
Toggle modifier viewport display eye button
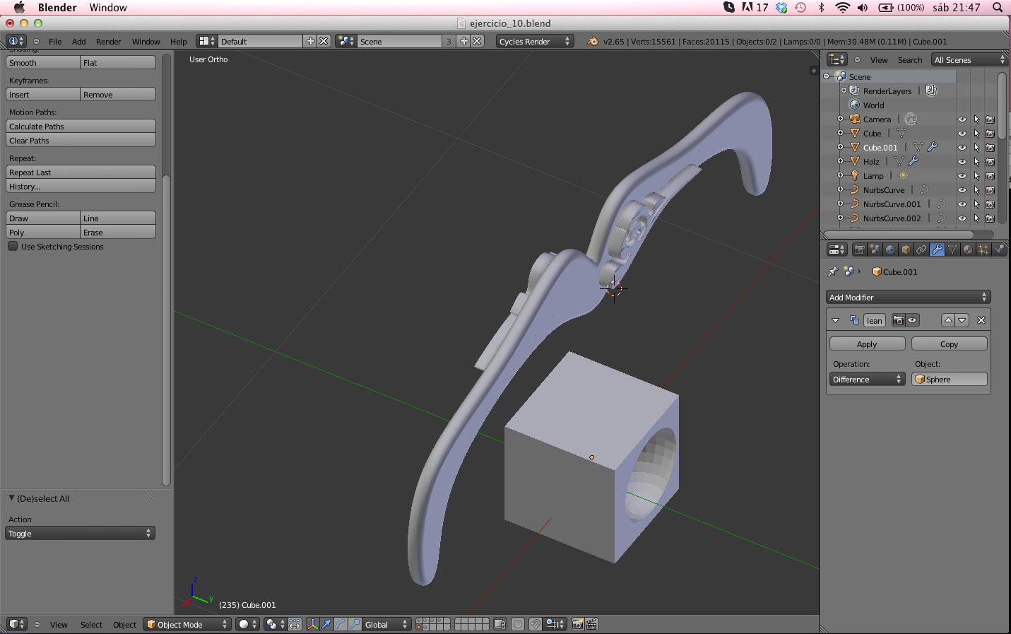[912, 320]
